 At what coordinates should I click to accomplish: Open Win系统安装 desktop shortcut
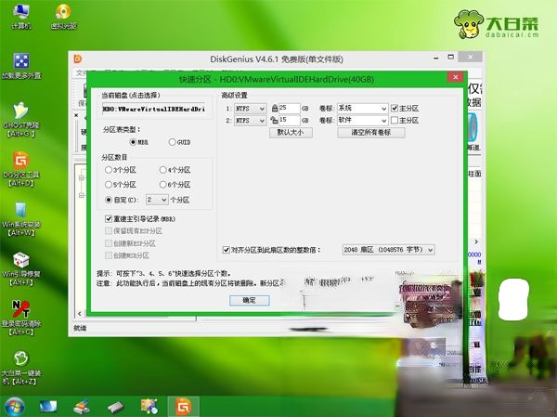click(21, 219)
